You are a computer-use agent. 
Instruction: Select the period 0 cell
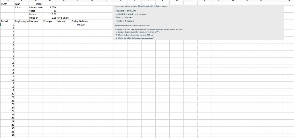[x=7, y=25]
